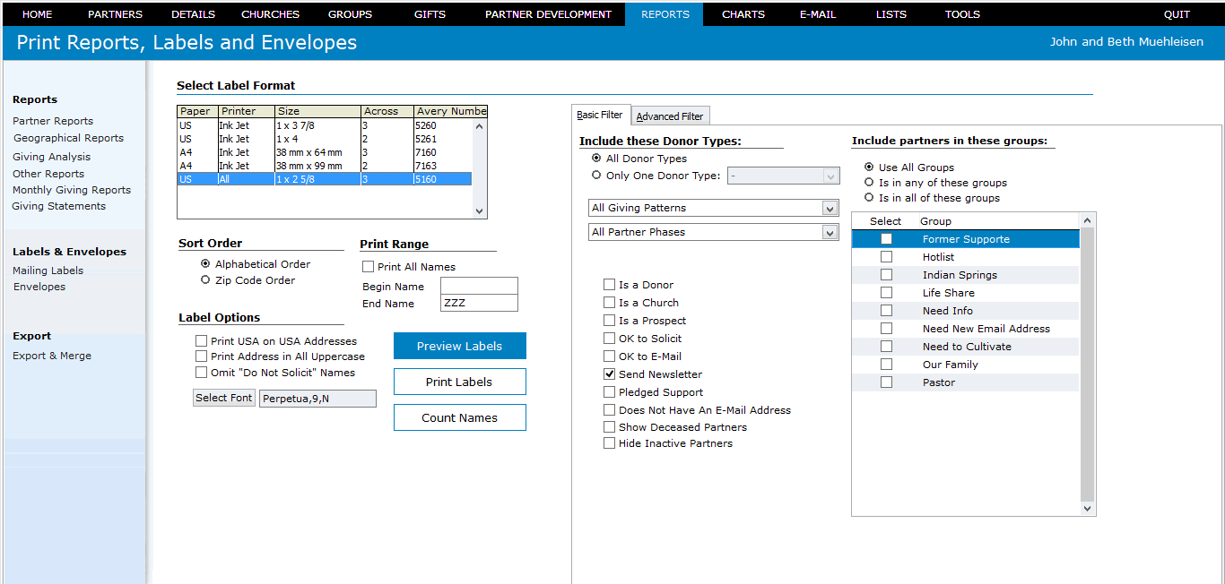Click QUIT in the top menu
The height and width of the screenshot is (584, 1225).
tap(1177, 14)
